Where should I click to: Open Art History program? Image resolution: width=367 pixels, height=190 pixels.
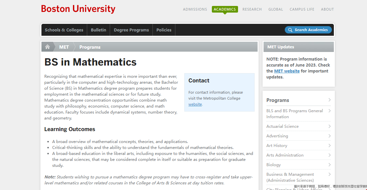pyautogui.click(x=276, y=145)
